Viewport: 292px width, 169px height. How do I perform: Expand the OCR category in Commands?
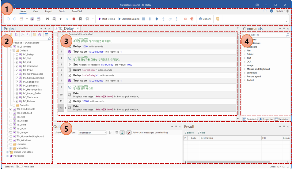coord(245,62)
